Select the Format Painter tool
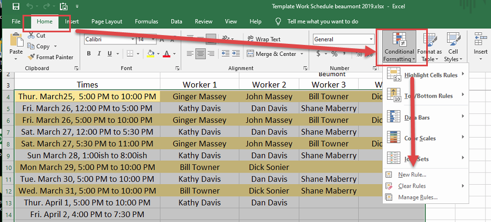Viewport: 491px width, 222px height. coord(51,57)
